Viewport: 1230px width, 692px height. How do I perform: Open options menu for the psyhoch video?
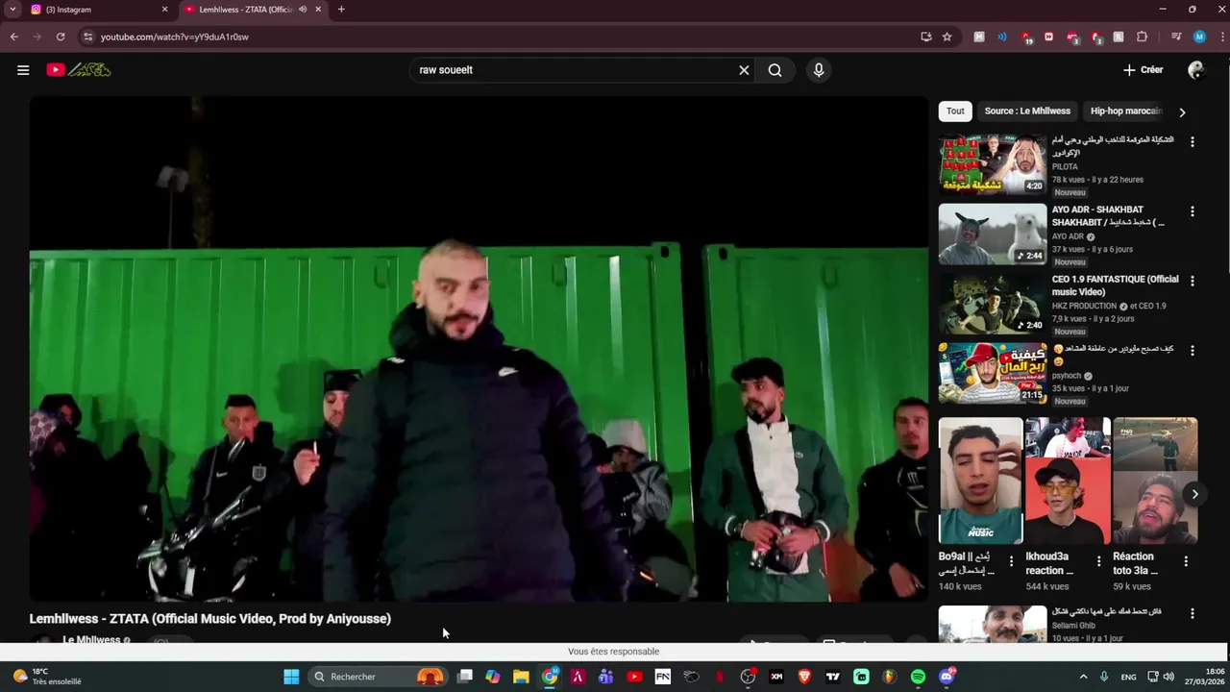coord(1193,351)
